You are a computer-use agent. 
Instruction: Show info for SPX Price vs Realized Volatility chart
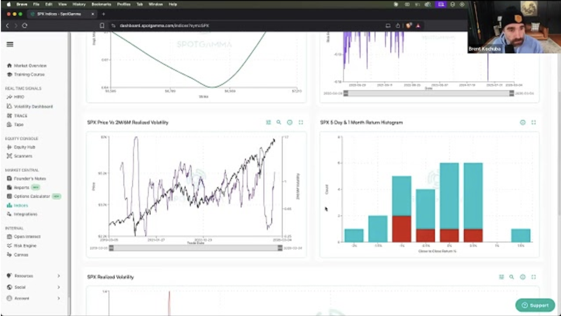point(290,123)
